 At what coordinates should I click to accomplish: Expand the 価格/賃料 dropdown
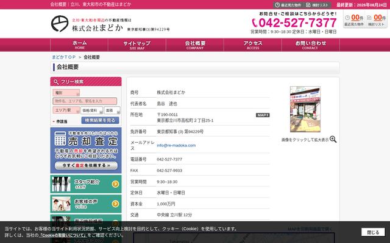(91, 110)
